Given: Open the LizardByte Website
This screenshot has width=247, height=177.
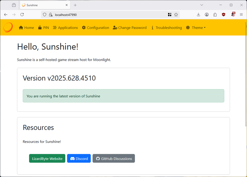Looking at the screenshot, I should click(x=47, y=158).
